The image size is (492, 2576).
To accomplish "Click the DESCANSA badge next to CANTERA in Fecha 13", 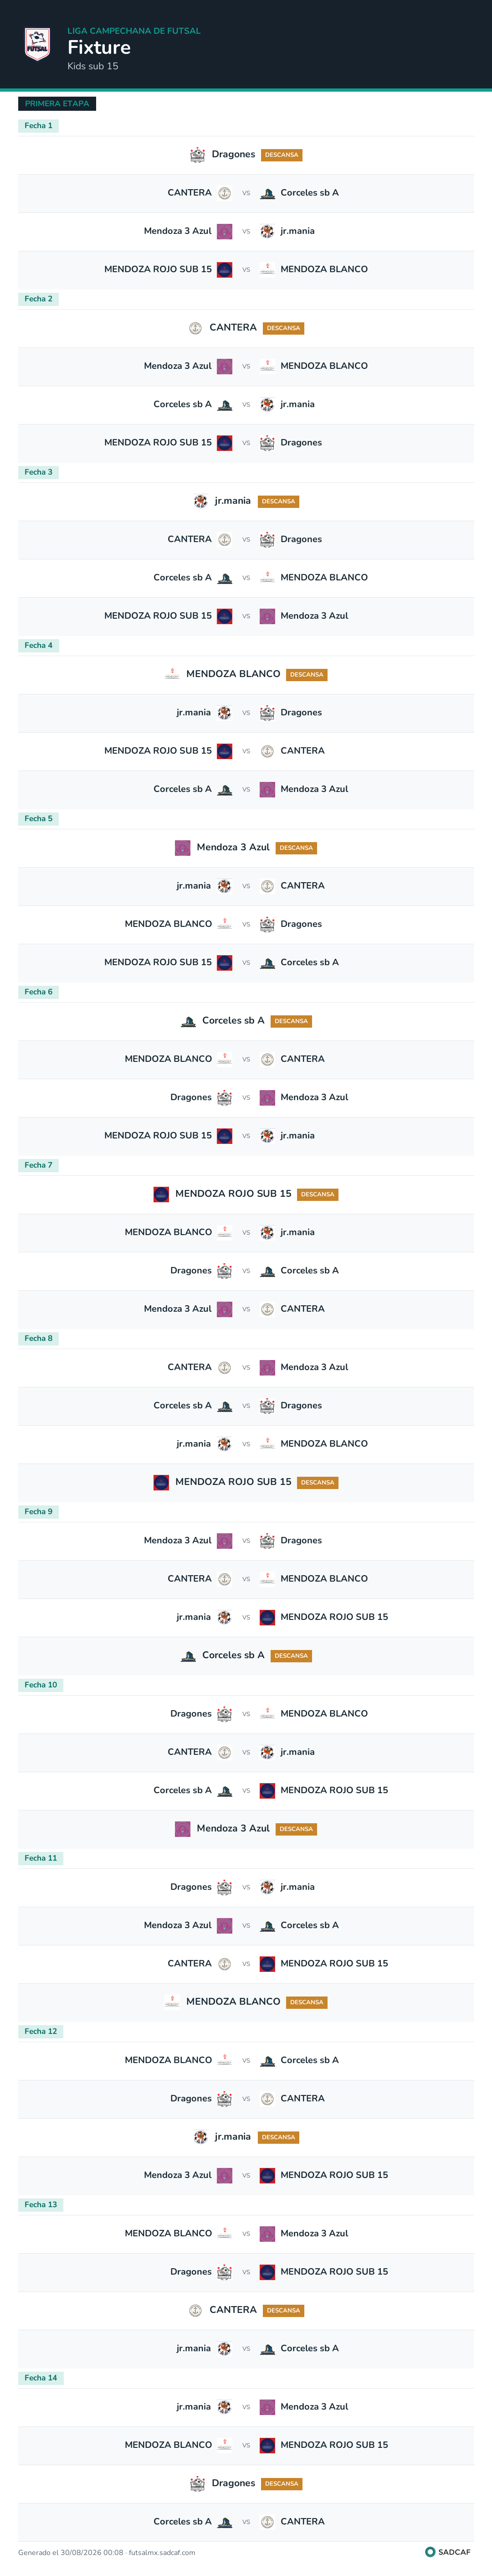I will pyautogui.click(x=284, y=2310).
